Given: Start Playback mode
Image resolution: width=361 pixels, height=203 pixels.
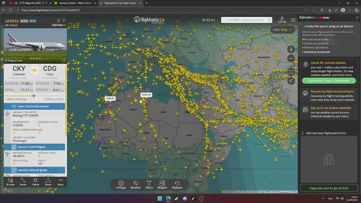Looking at the screenshot, I should point(177,185).
